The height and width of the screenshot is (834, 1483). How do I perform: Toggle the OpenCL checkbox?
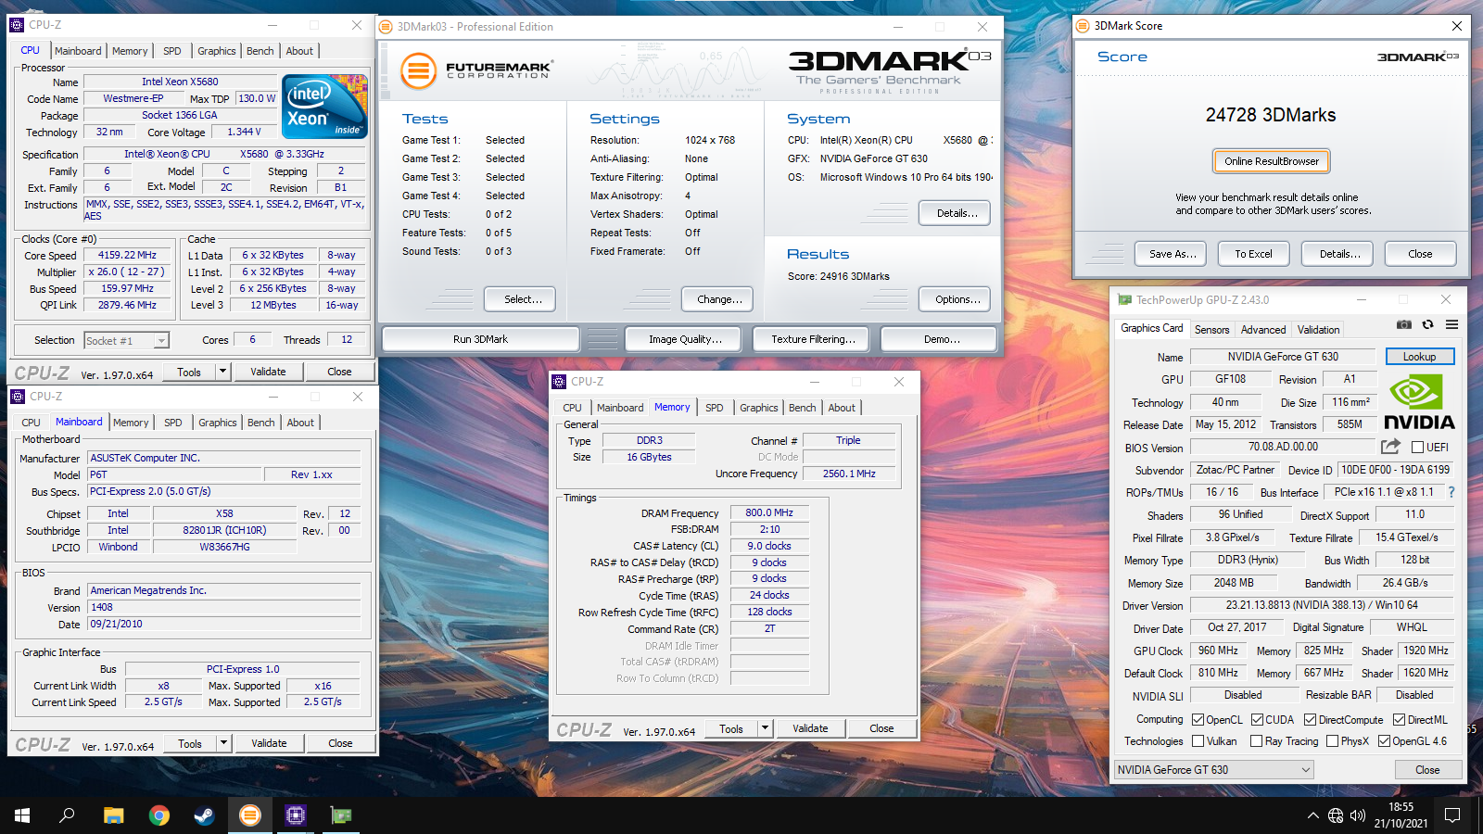tap(1198, 720)
